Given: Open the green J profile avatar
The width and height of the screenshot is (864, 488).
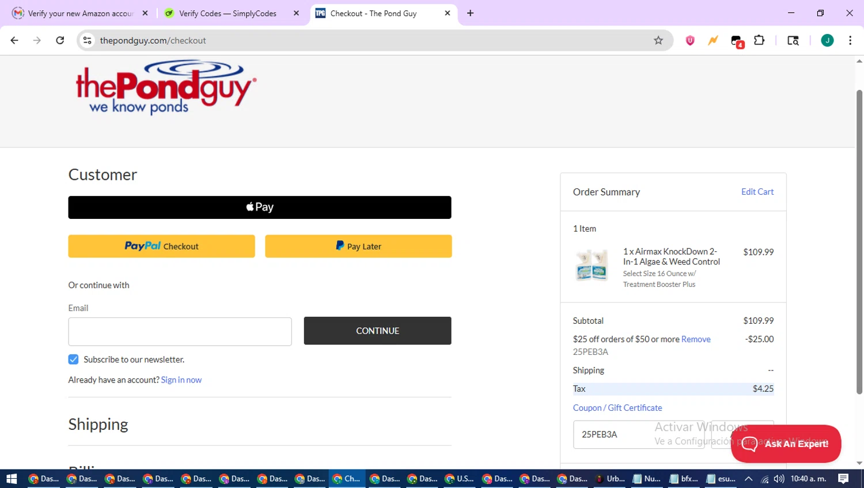Looking at the screenshot, I should click(827, 40).
